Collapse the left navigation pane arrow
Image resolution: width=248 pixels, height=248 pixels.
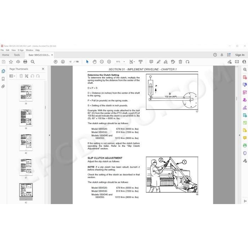[x=49, y=135]
